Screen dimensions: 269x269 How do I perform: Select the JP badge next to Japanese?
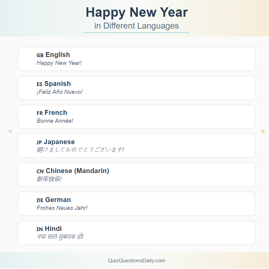coord(39,142)
